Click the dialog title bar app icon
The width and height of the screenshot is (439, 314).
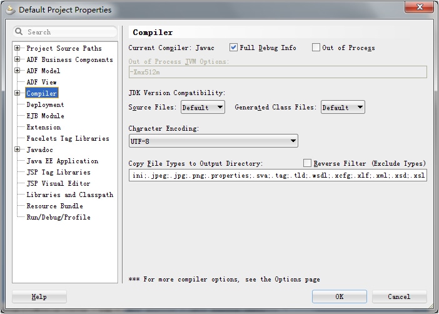[11, 9]
